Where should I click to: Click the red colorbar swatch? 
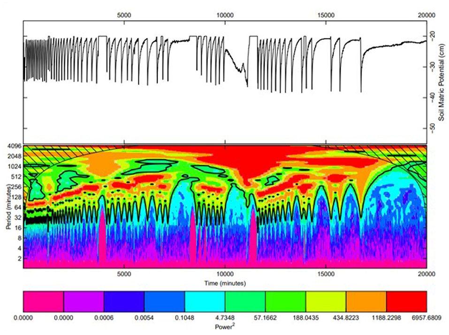[x=407, y=302]
